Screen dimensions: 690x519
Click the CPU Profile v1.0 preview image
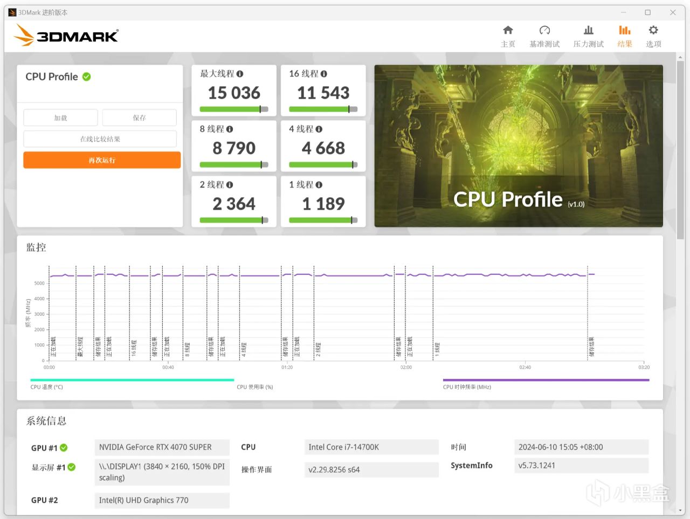(519, 146)
